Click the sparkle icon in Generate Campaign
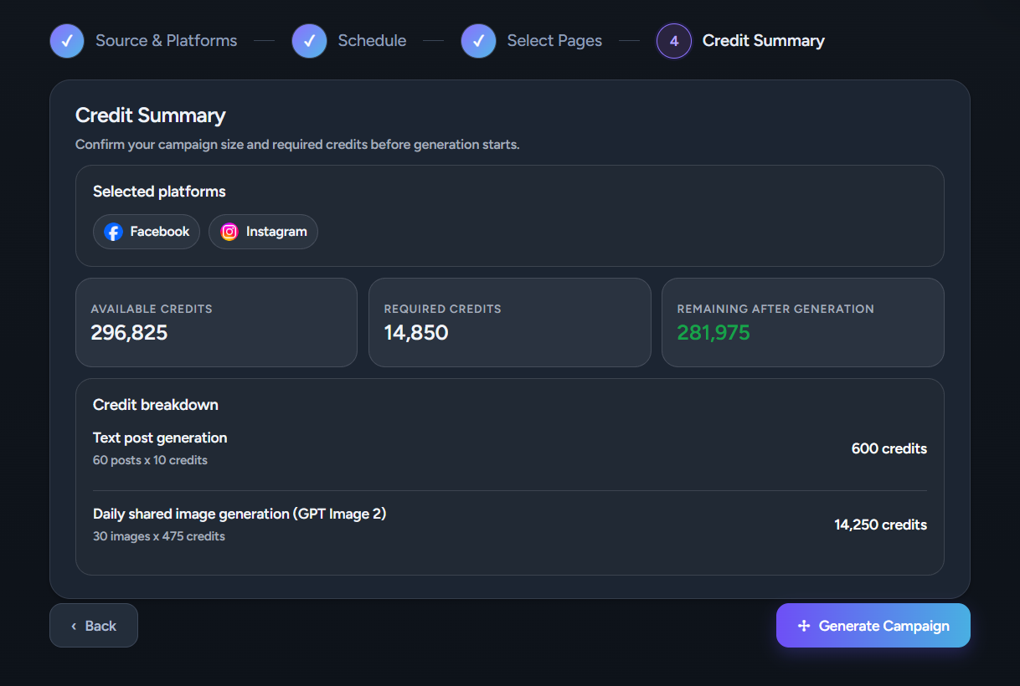Image resolution: width=1020 pixels, height=686 pixels. coord(804,626)
